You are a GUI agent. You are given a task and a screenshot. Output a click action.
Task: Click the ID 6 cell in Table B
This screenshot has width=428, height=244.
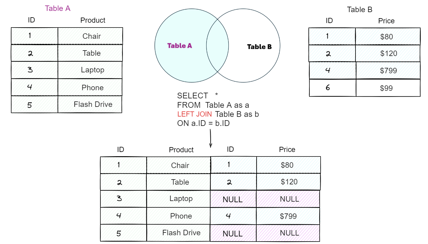coord(328,88)
